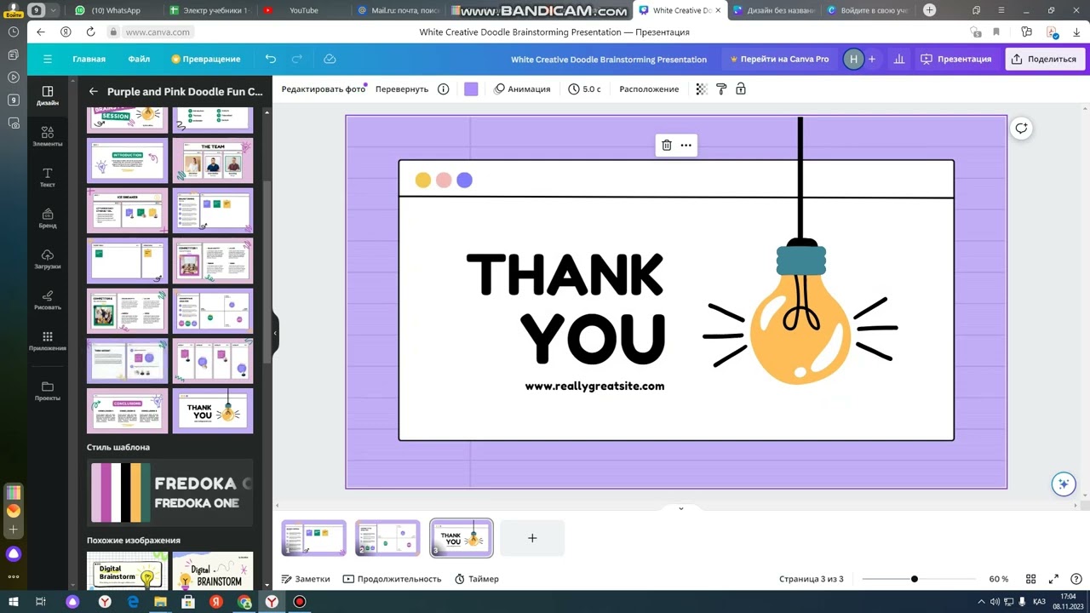This screenshot has width=1090, height=613.
Task: Click the lock icon in toolbar
Action: click(x=741, y=89)
